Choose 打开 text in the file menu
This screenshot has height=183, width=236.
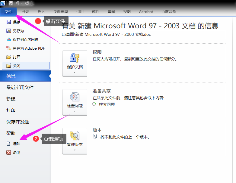[17, 57]
